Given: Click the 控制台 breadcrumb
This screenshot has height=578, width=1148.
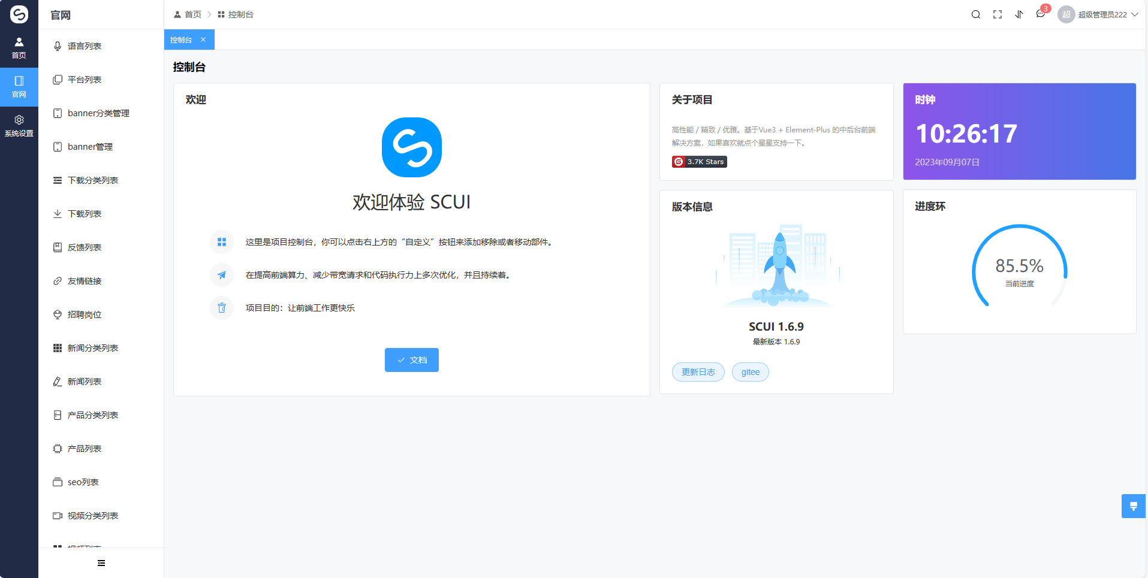Looking at the screenshot, I should coord(236,14).
